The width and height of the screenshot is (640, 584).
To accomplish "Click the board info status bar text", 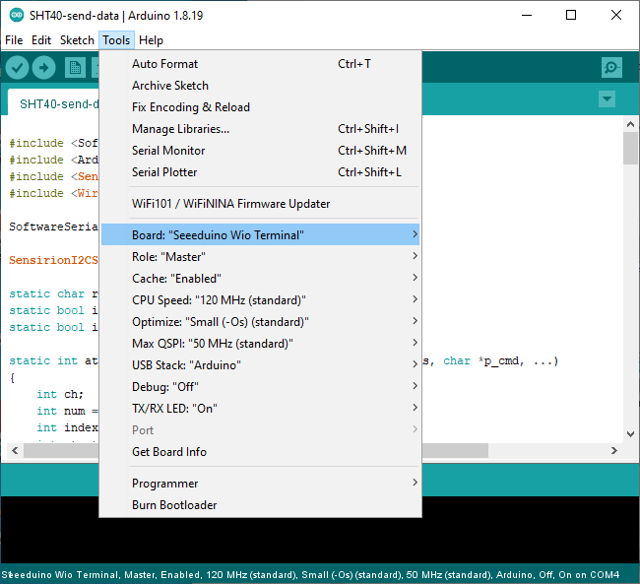I will (310, 574).
